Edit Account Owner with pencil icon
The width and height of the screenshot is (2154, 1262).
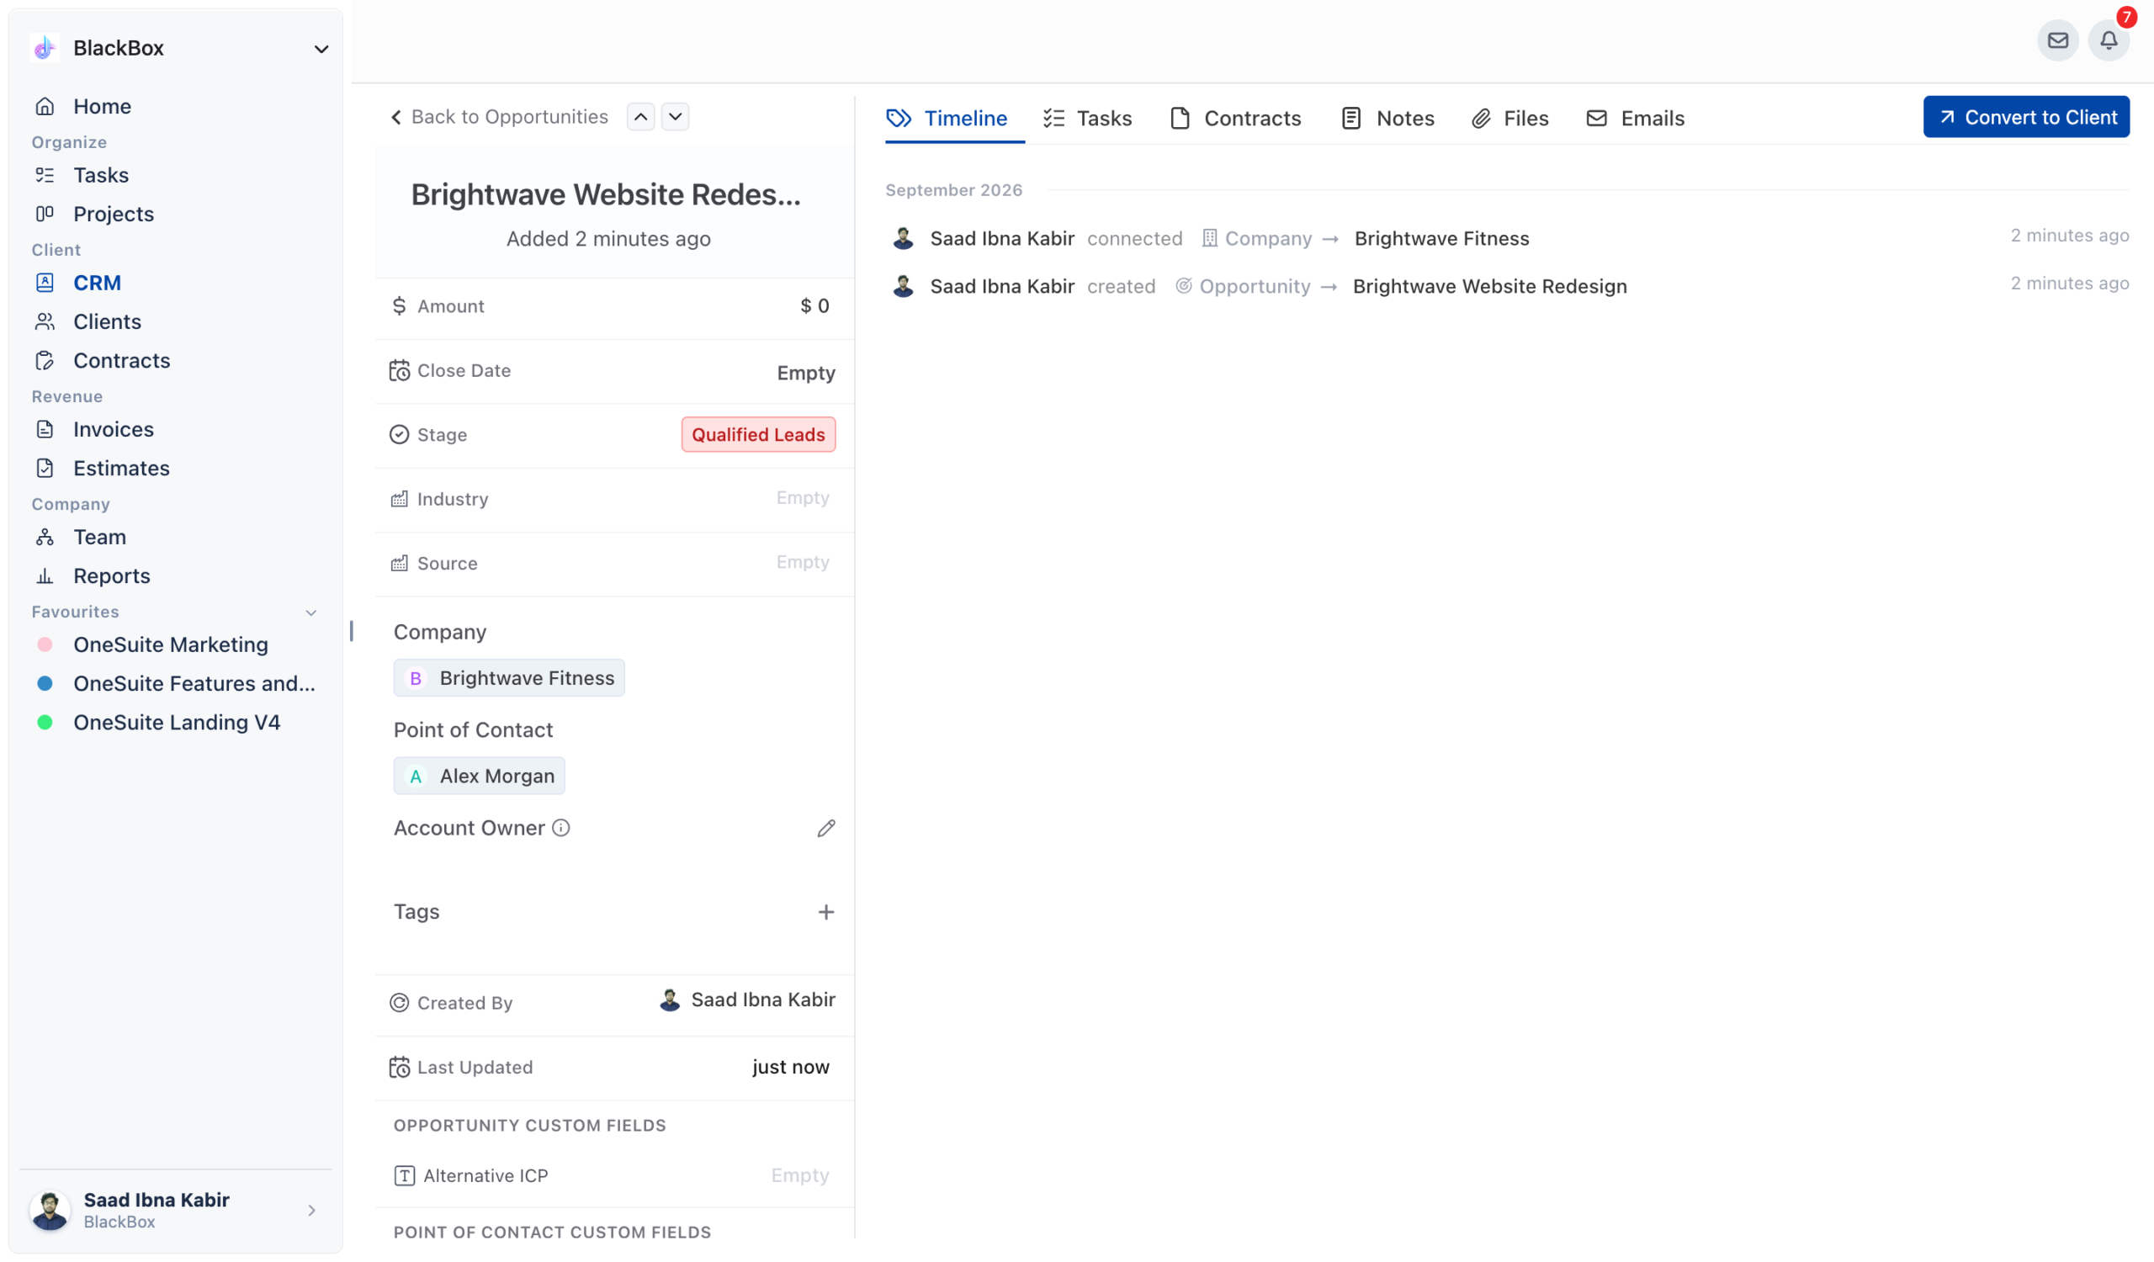[x=825, y=829]
